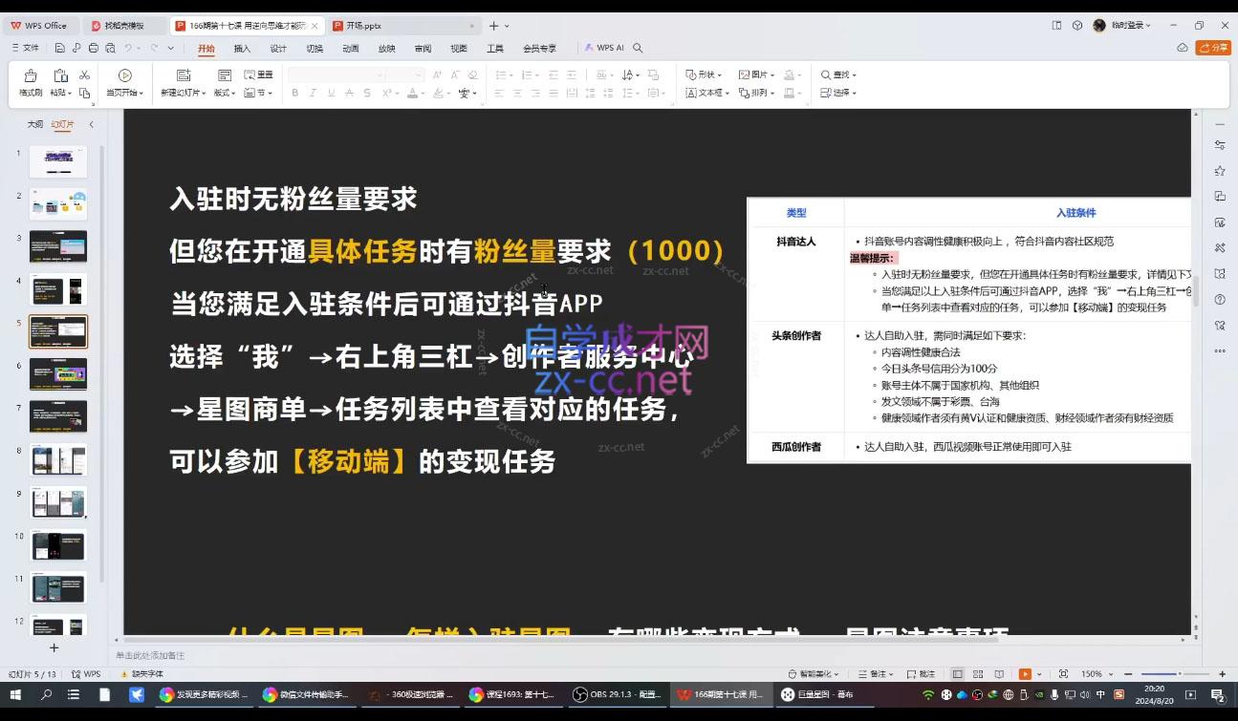Click the missing fonts (缺失字体) warning
1238x721 pixels.
click(x=141, y=673)
